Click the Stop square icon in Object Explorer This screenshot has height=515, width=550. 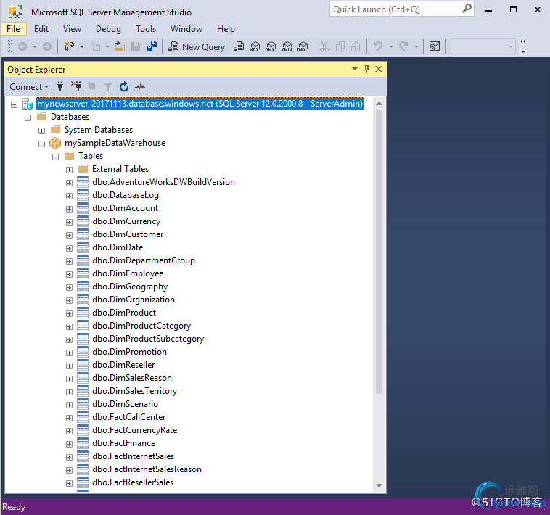point(92,86)
